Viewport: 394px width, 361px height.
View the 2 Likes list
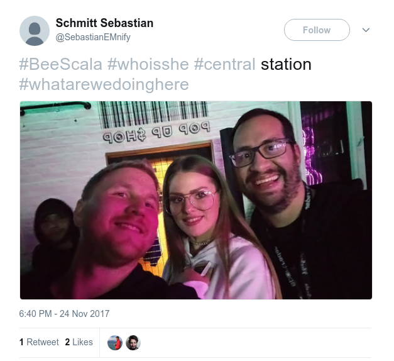tap(79, 342)
